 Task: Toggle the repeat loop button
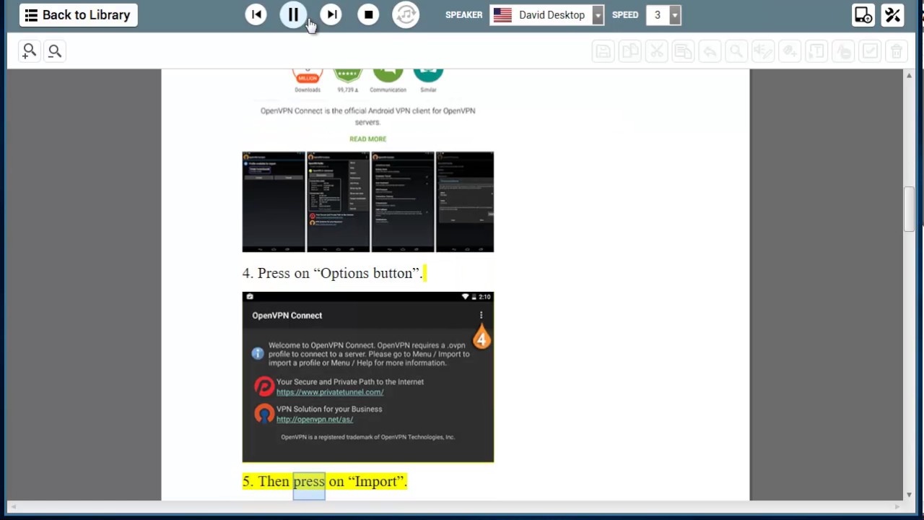(x=406, y=14)
